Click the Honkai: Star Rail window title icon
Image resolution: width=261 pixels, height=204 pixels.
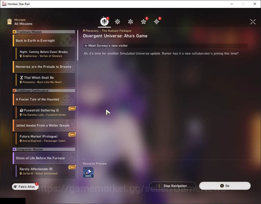[x=4, y=4]
